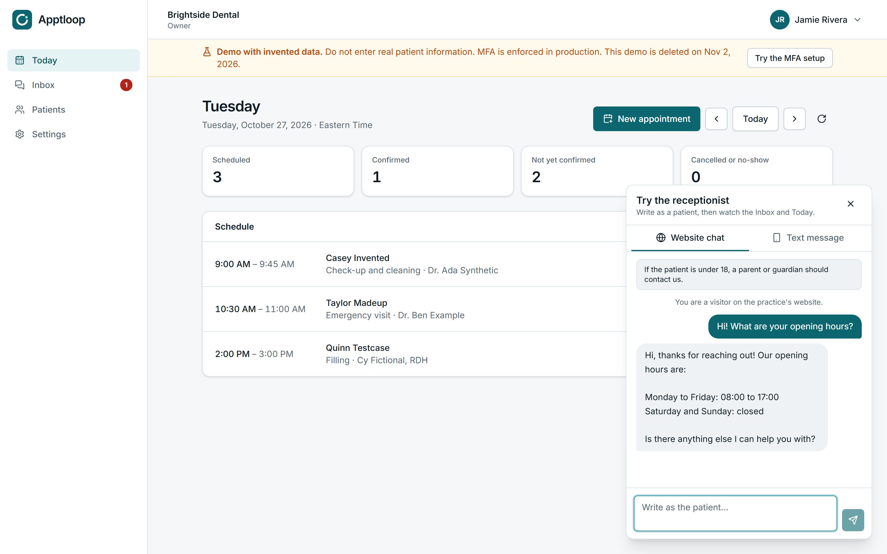Go to the next day arrow
887x554 pixels.
794,119
